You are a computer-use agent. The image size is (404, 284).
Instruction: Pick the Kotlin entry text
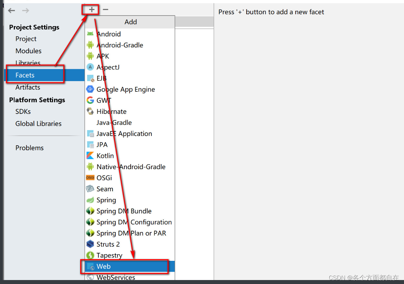click(x=105, y=156)
